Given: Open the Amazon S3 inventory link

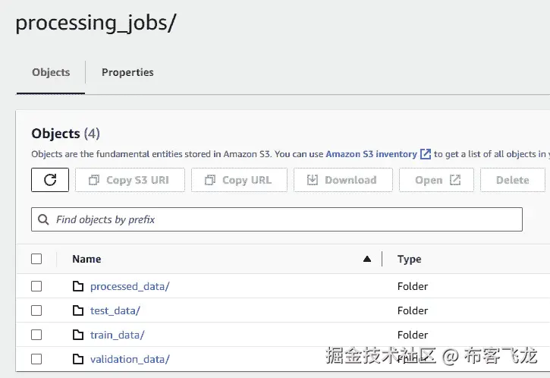Looking at the screenshot, I should pos(372,154).
